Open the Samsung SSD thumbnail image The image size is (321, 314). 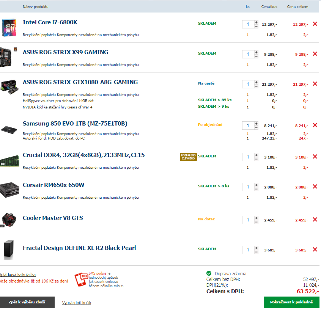(9, 130)
